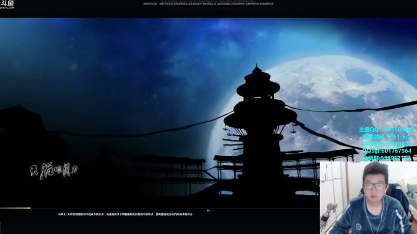This screenshot has width=417, height=234.
Task: Click the Douyu logo in the corner
Action: pos(7,4)
